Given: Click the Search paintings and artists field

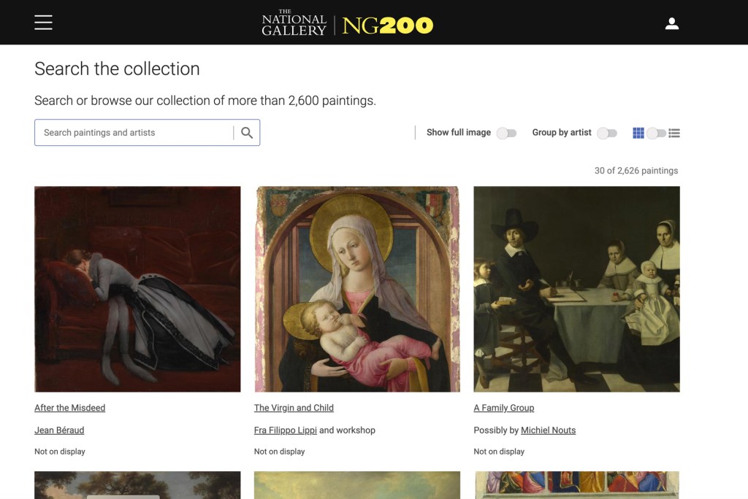Looking at the screenshot, I should tap(135, 133).
